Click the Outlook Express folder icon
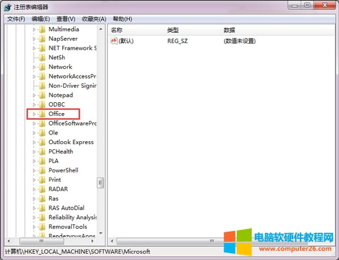This screenshot has height=260, width=339. click(42, 142)
